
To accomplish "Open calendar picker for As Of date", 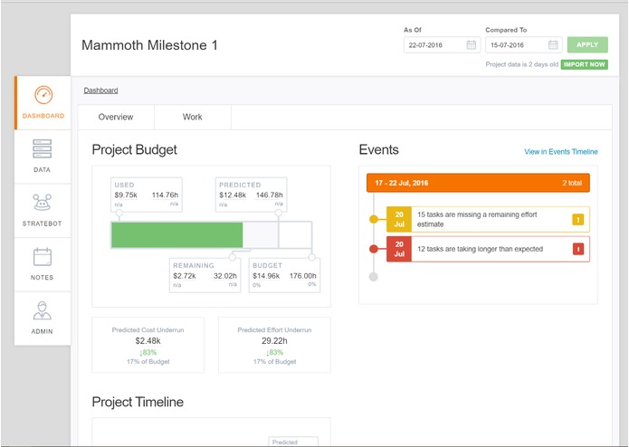I will (x=472, y=45).
